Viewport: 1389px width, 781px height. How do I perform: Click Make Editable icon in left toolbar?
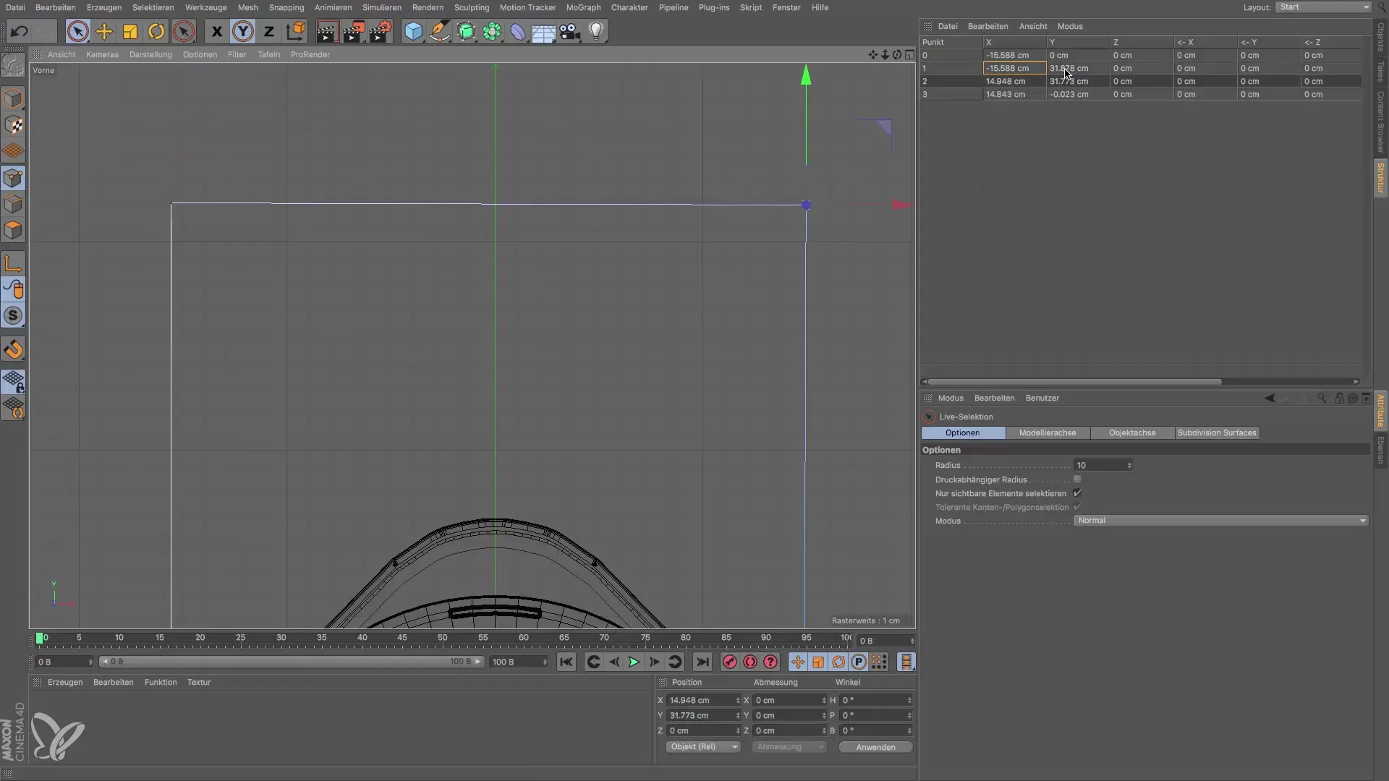[x=14, y=66]
